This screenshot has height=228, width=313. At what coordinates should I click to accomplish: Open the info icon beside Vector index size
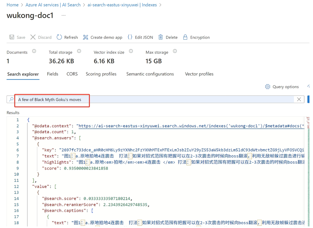(x=131, y=51)
